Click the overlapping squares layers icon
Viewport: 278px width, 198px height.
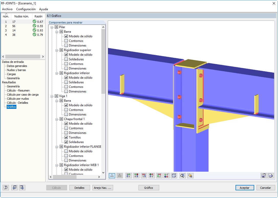point(190,176)
